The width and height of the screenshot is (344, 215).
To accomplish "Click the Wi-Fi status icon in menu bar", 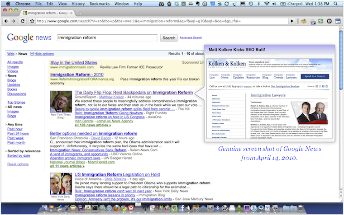I will pos(267,4).
